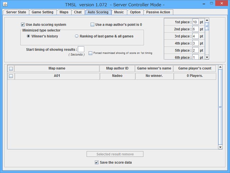
Task: Maximize the TMSL window
Action: (x=211, y=3)
